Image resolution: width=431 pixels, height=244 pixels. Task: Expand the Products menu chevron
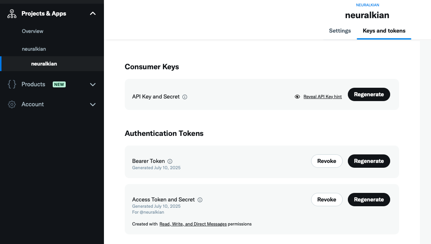tap(93, 84)
